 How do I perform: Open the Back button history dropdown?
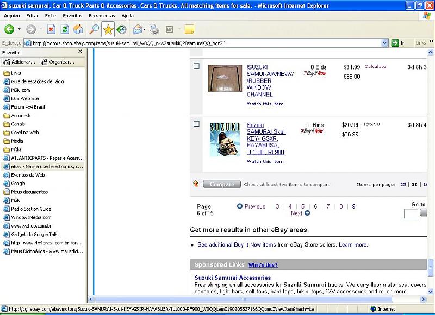pyautogui.click(x=19, y=29)
